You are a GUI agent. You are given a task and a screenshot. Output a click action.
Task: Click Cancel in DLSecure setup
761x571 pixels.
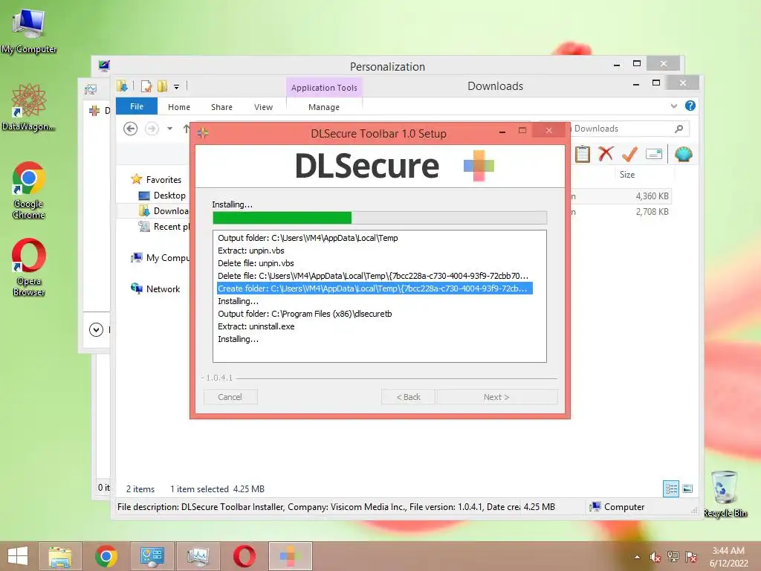(230, 397)
